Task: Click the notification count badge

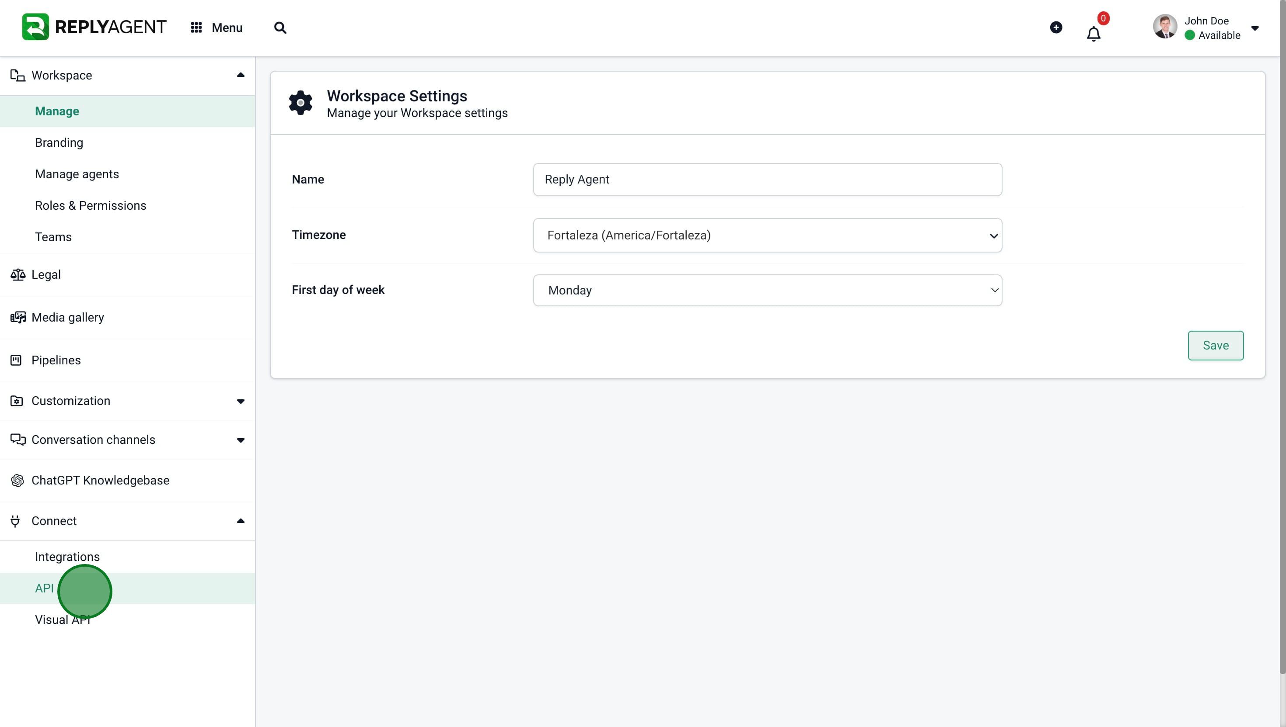Action: pyautogui.click(x=1103, y=18)
